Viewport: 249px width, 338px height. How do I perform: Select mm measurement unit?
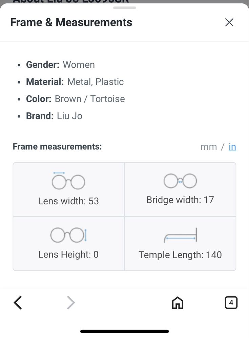click(x=208, y=147)
